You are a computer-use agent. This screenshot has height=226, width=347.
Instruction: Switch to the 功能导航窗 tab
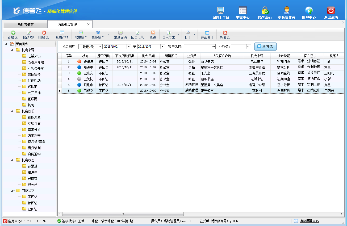point(26,24)
